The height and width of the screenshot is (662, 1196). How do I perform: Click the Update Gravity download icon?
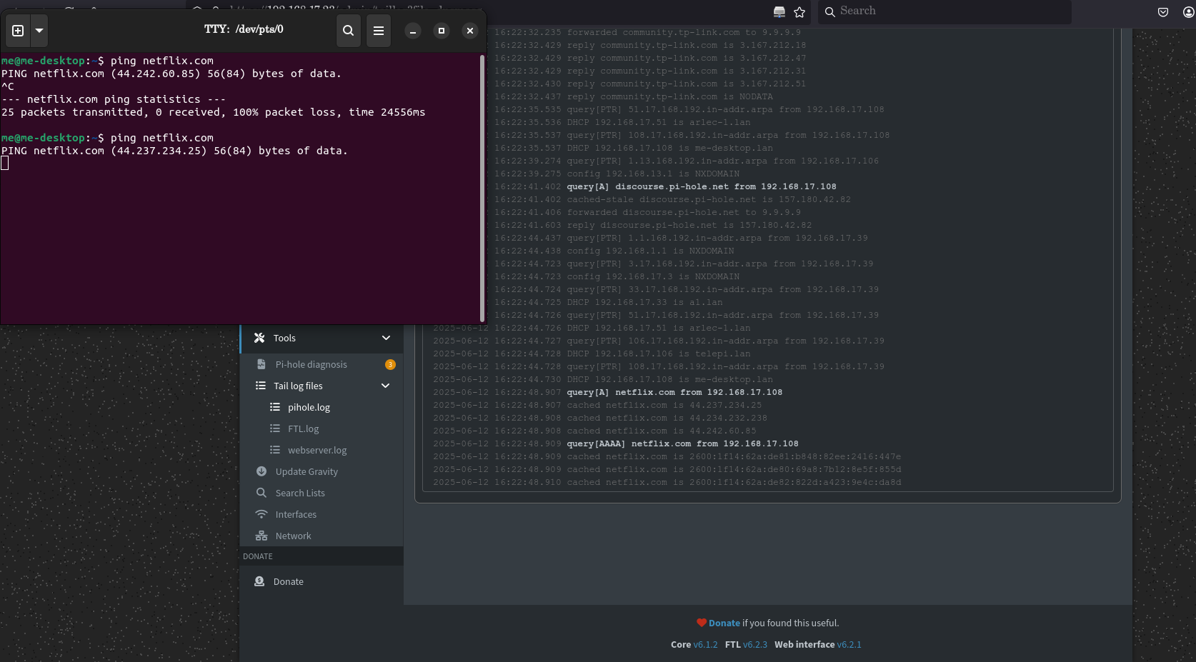coord(261,471)
